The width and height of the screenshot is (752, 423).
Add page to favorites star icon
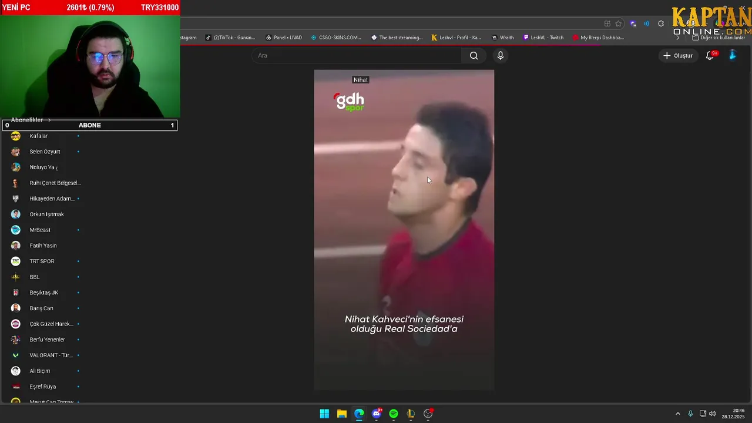tap(618, 23)
